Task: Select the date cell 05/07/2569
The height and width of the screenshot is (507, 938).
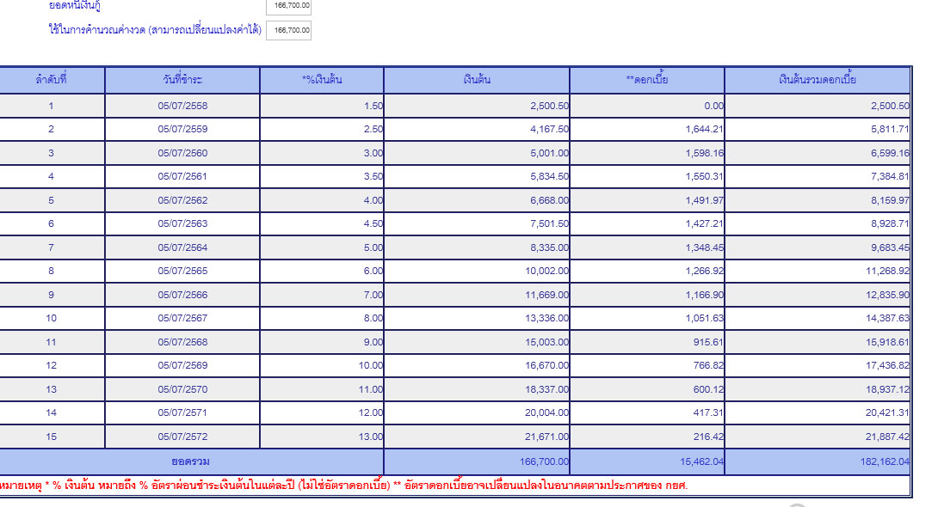Action: click(182, 365)
